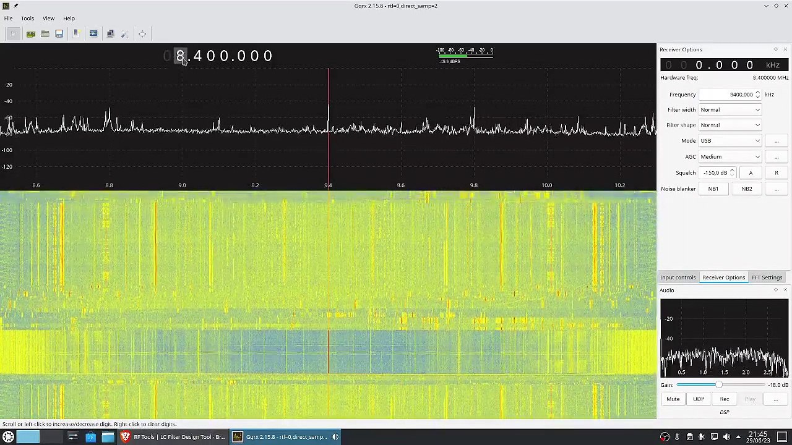Screen dimensions: 792x445
Task: Click the Rec audio button
Action: tap(725, 399)
